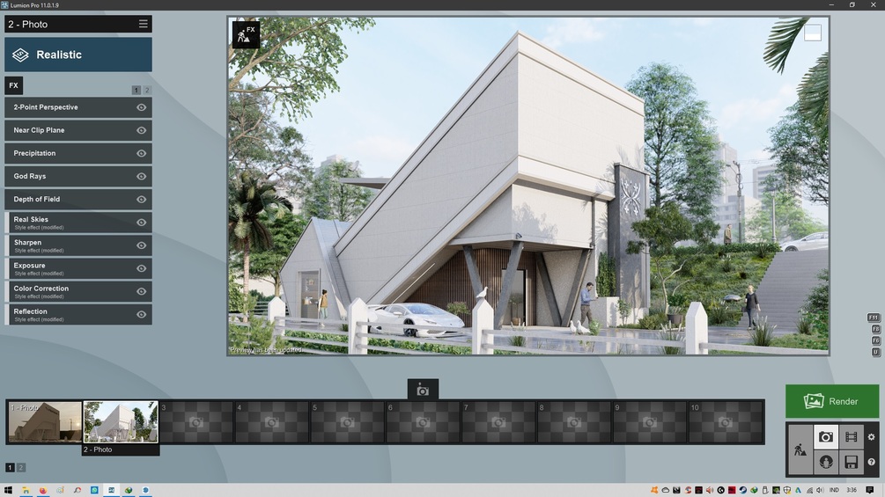Open the Windows Start menu

tap(8, 490)
